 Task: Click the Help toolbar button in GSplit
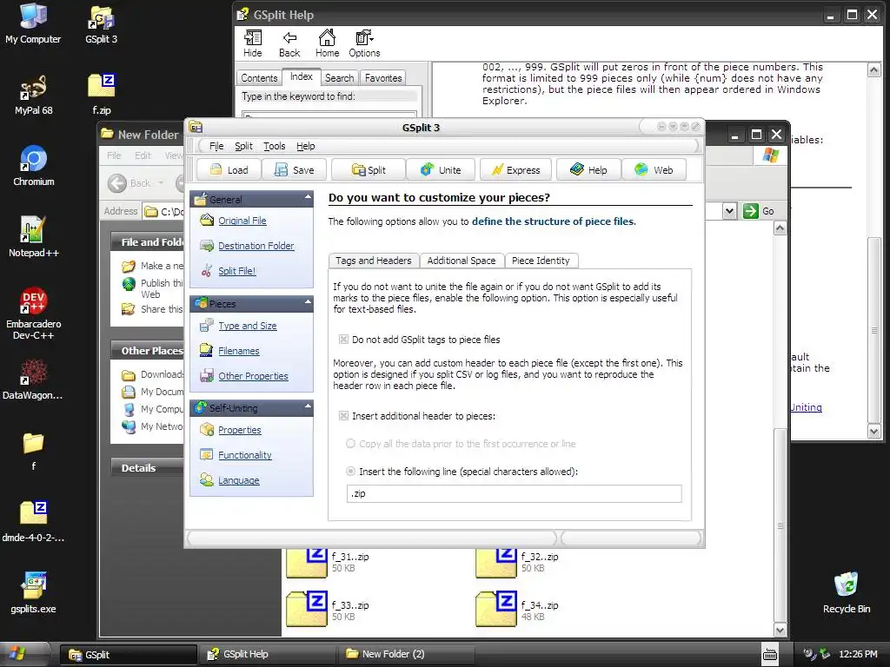tap(588, 170)
